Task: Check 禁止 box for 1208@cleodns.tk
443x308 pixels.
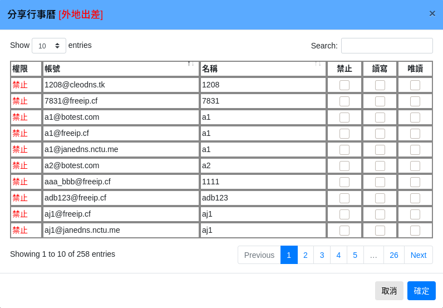Action: (344, 85)
